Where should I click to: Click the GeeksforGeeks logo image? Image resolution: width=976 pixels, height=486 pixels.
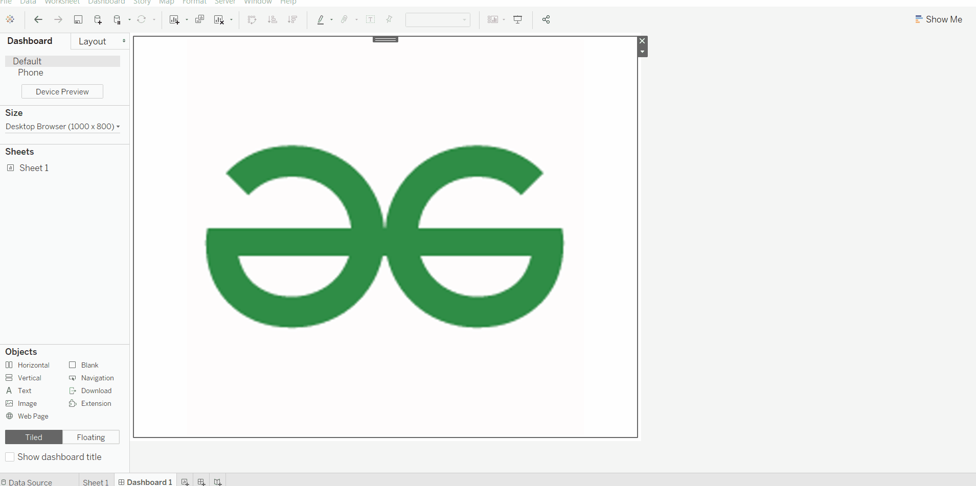pyautogui.click(x=384, y=236)
